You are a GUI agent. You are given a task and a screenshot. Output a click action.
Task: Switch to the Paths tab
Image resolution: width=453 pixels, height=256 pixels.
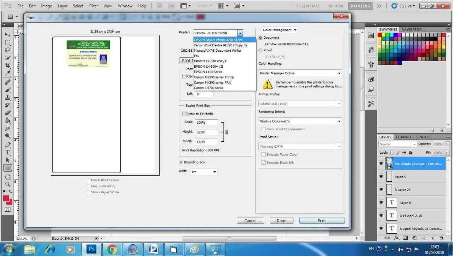pos(424,137)
